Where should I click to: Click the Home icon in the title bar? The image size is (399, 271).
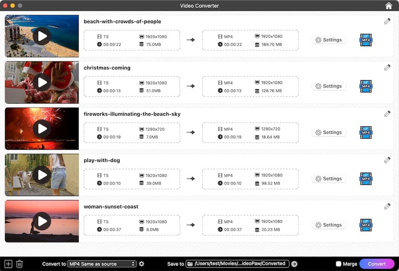point(388,6)
